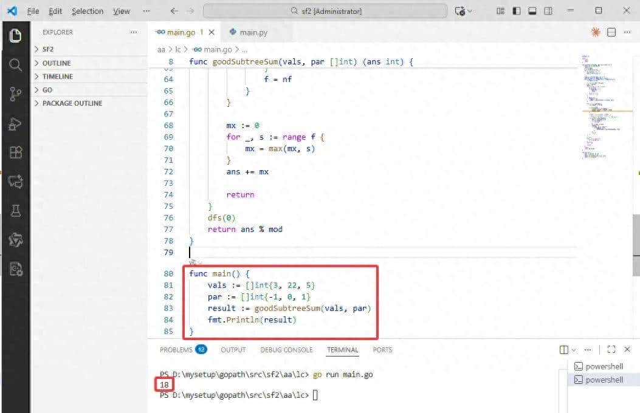
Task: Click the VS Code logo icon
Action: point(12,11)
